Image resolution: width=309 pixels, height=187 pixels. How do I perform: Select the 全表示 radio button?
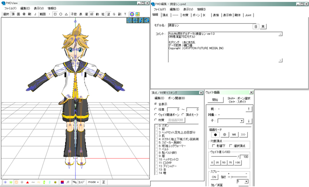click(155, 104)
